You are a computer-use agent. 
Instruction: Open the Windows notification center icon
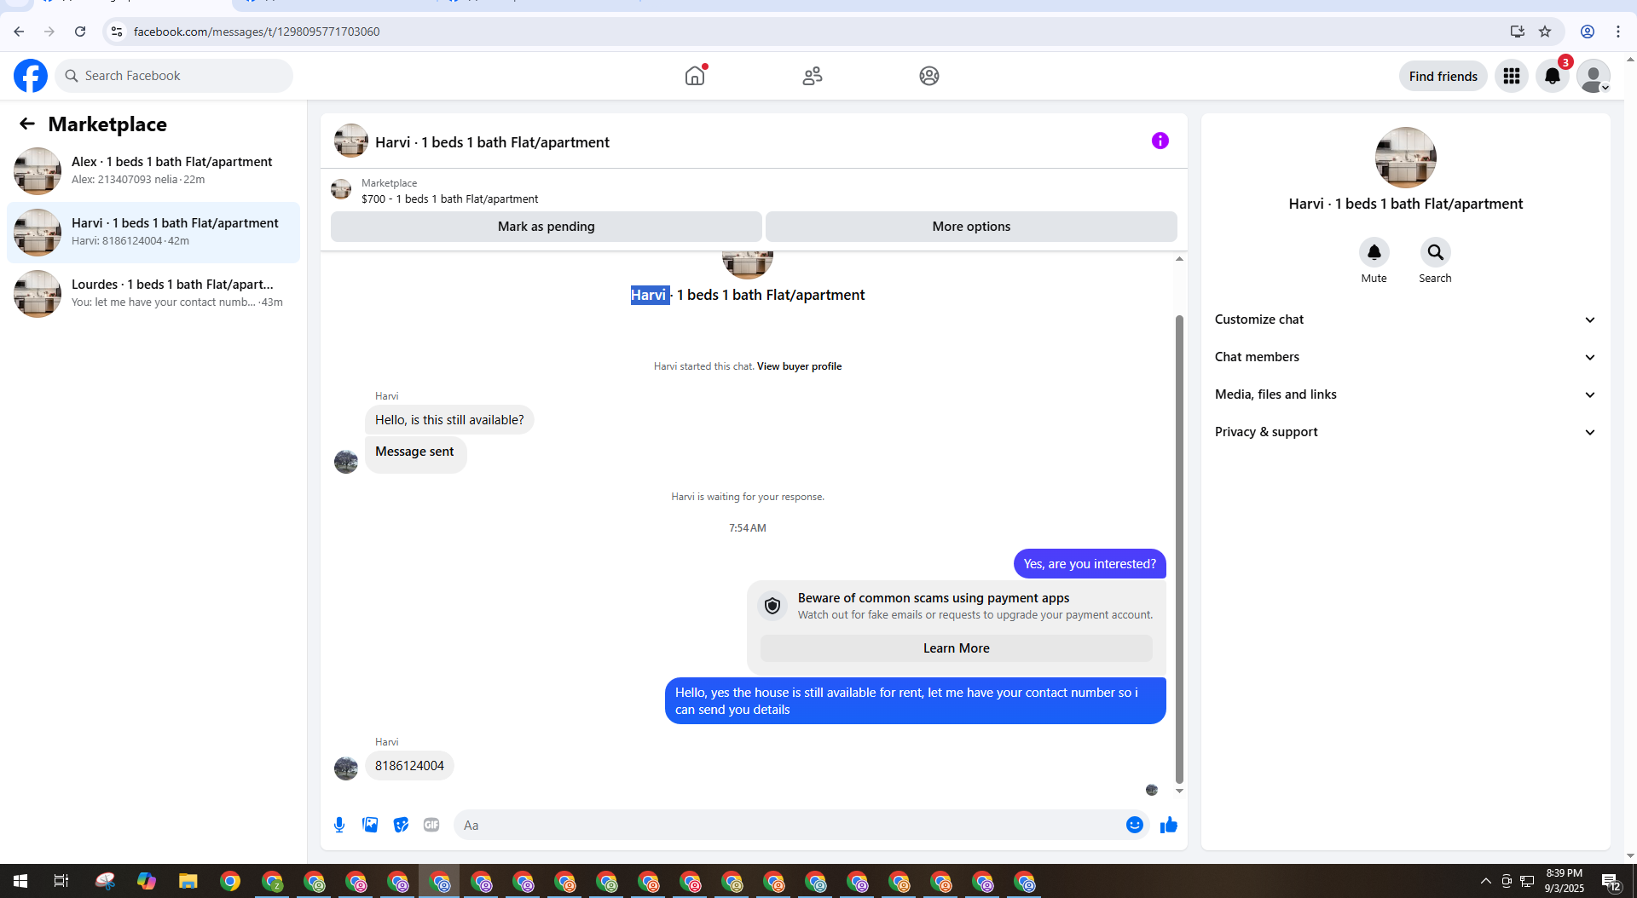(1611, 881)
